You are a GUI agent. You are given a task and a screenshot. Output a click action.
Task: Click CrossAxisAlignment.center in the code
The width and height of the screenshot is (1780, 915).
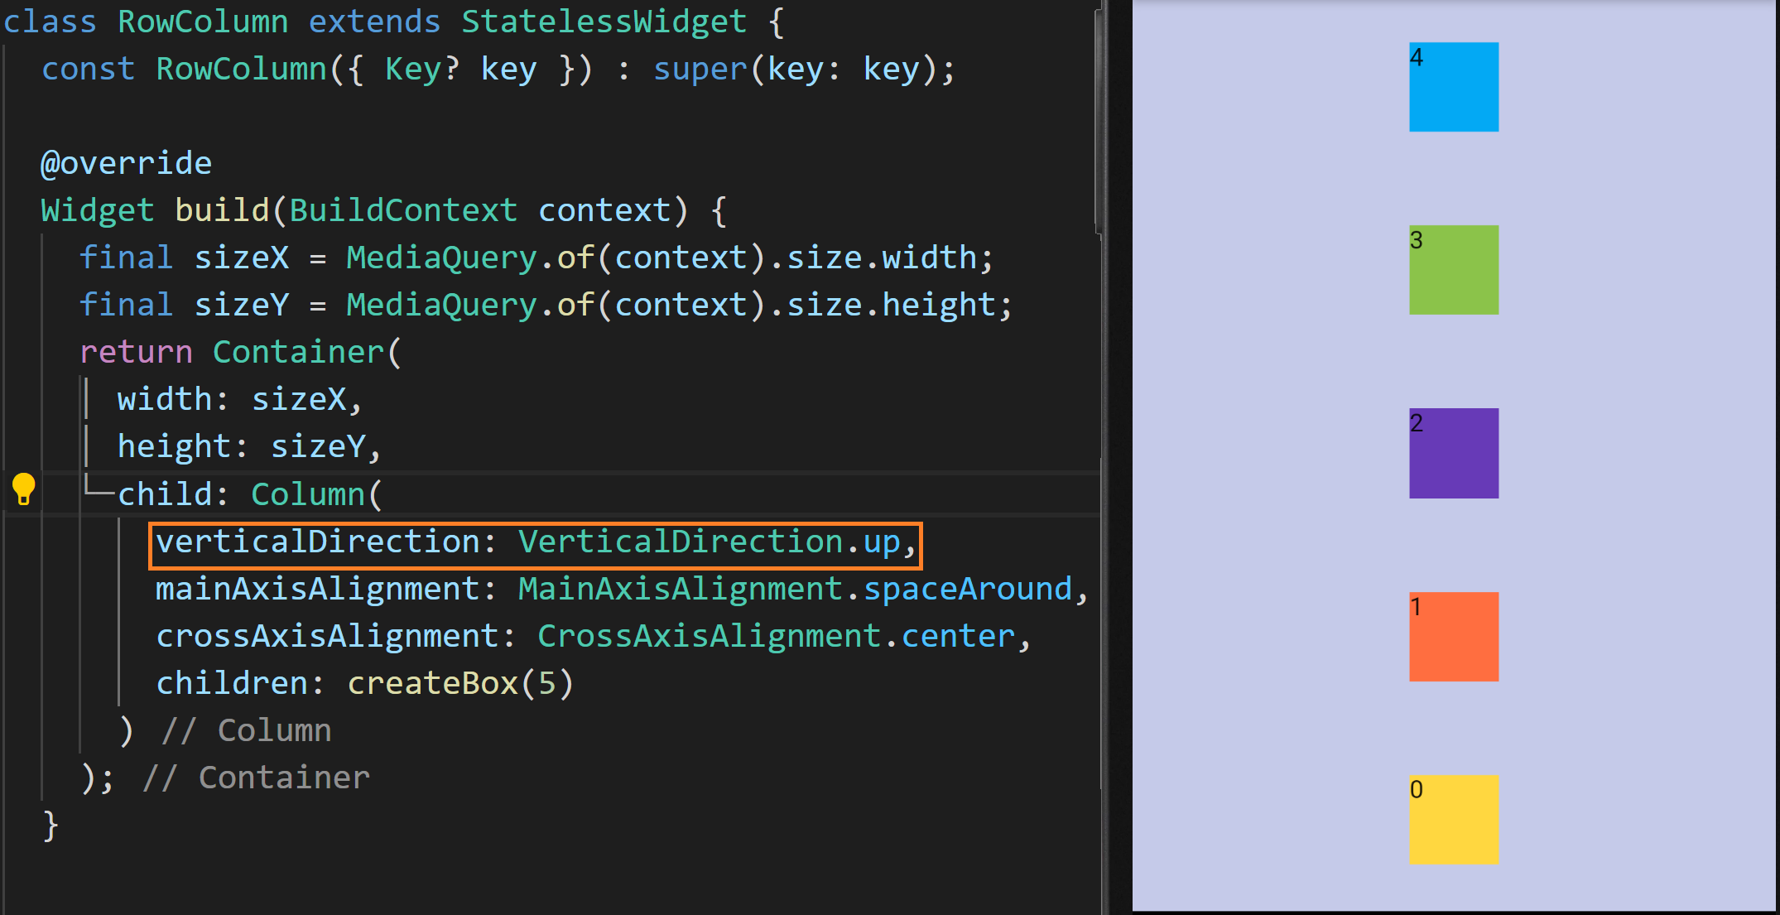(x=776, y=637)
